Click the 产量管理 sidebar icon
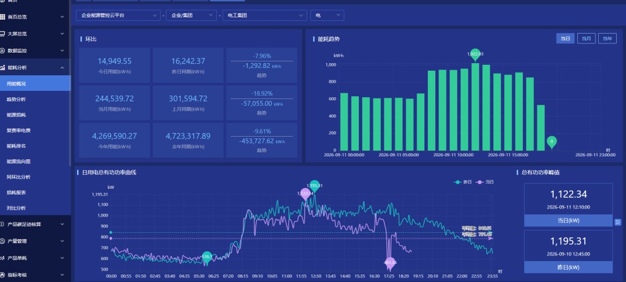626x282 pixels. (2, 241)
